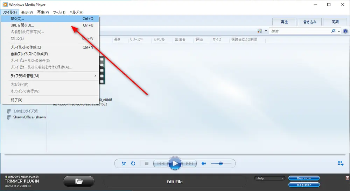
Task: Close the Trimmer Plugin panel
Action: (x=347, y=178)
